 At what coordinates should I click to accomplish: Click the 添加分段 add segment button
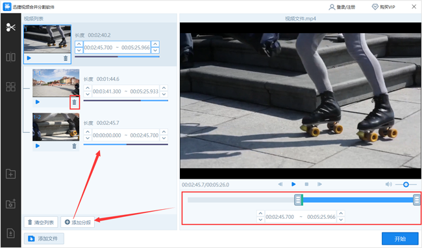point(78,222)
